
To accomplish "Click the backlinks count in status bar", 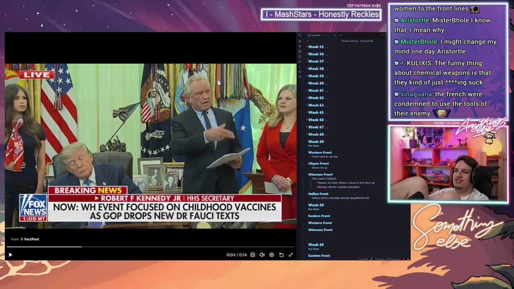I will 363,259.
